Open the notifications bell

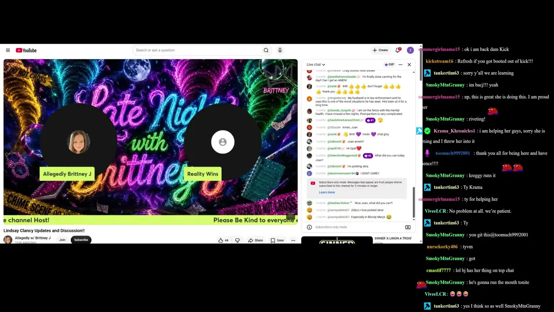tap(398, 50)
